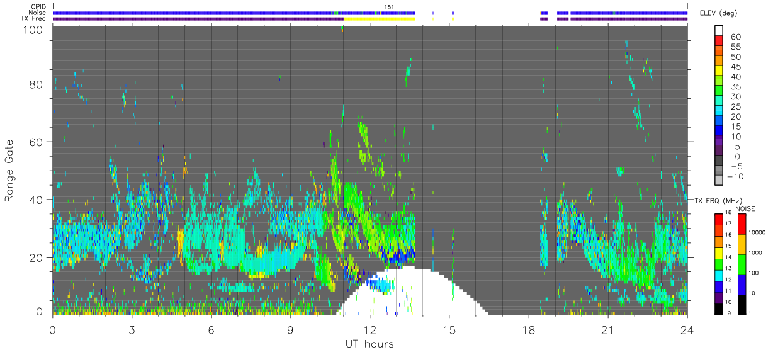
Task: Pick the light gray bottom segment of ELEV colorbar
Action: (x=720, y=179)
